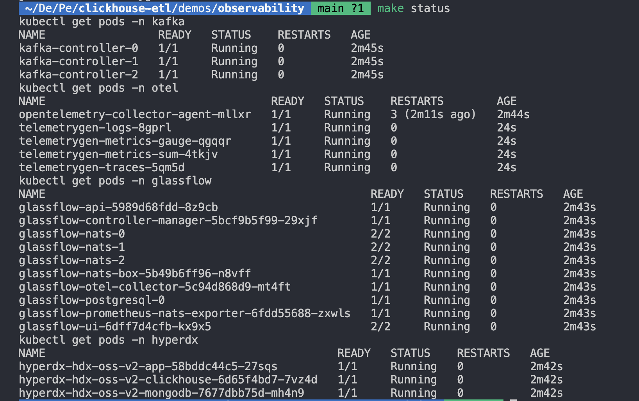
Task: Click the READY value 2/2 for glassflow-ui pod
Action: point(380,326)
